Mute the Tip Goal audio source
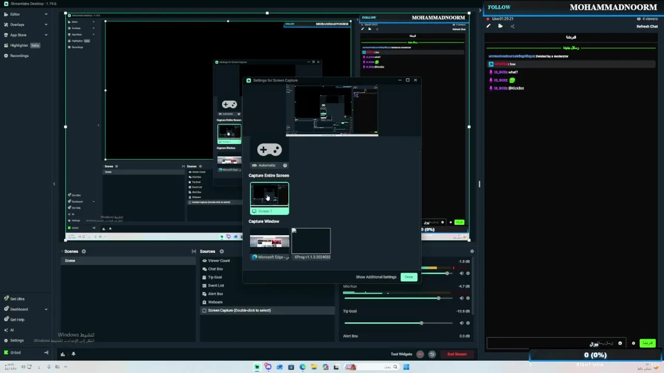664x373 pixels. tap(462, 323)
